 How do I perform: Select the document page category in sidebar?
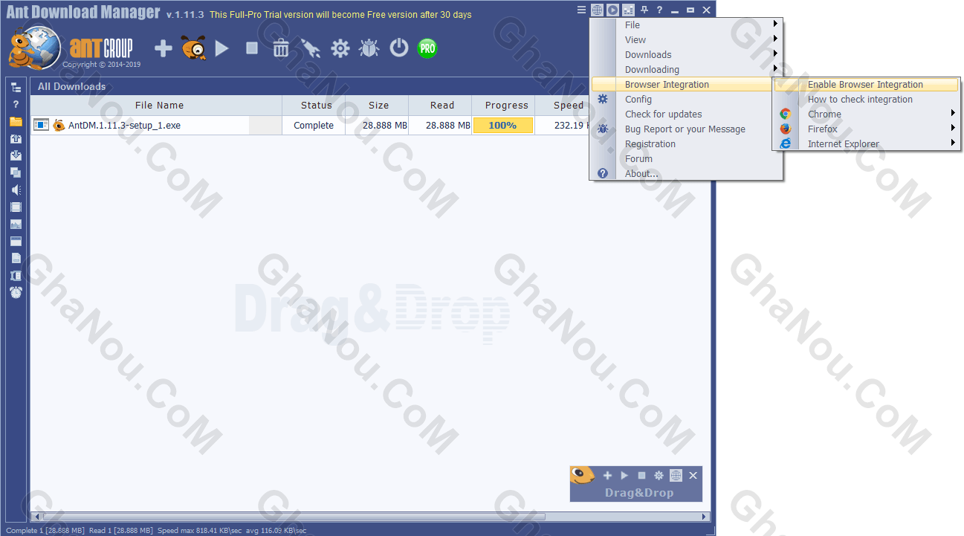coord(16,258)
